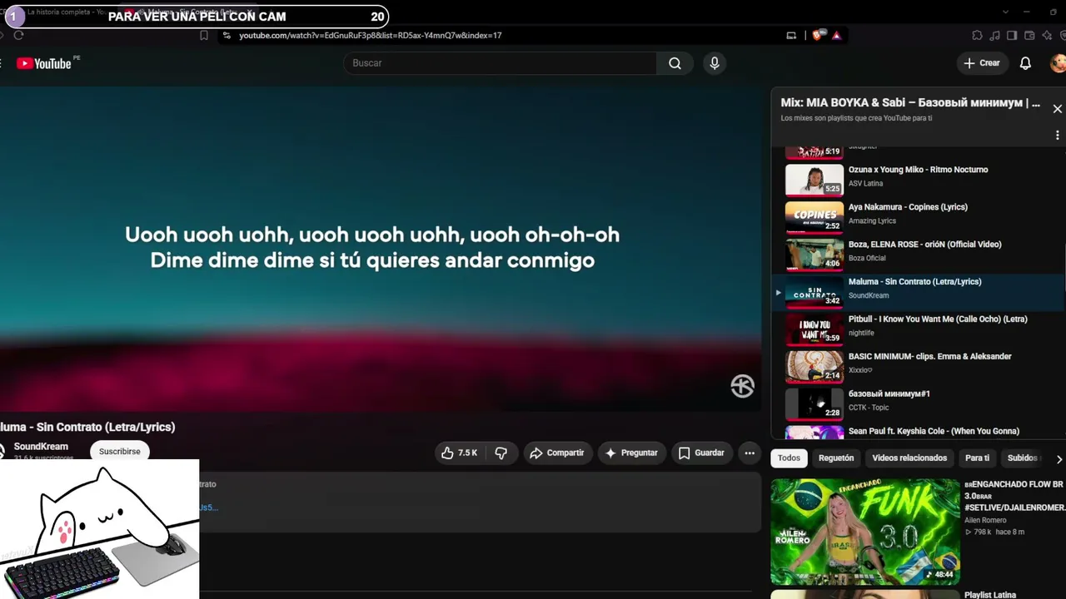Open site information icon beside the URL
This screenshot has width=1066, height=599.
(227, 35)
